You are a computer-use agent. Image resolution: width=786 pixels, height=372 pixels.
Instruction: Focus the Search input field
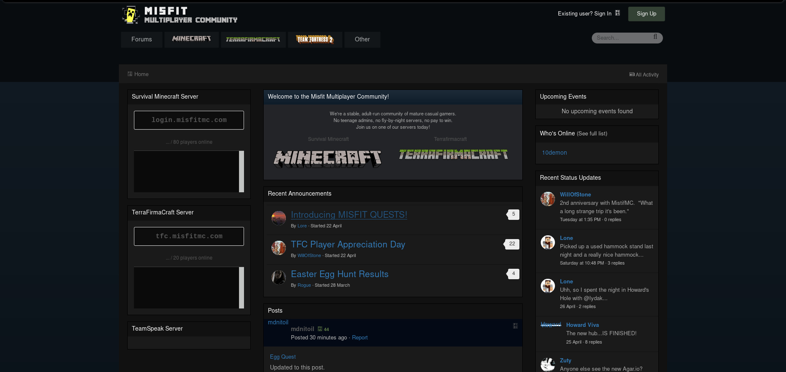(x=623, y=38)
